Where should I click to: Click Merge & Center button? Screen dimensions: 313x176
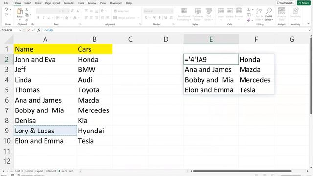pyautogui.click(x=125, y=18)
